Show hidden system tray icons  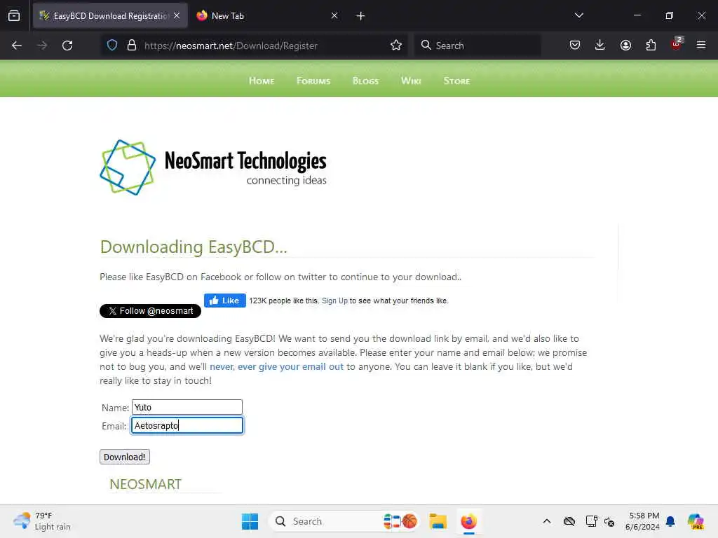[x=547, y=521]
